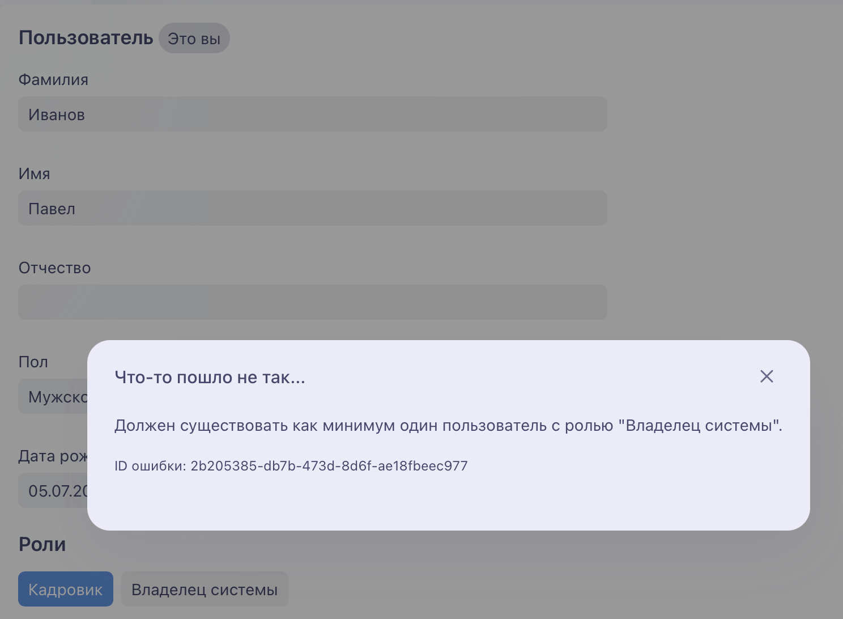Click the Что-то пошло не так title
Viewport: 843px width, 619px height.
tap(210, 378)
